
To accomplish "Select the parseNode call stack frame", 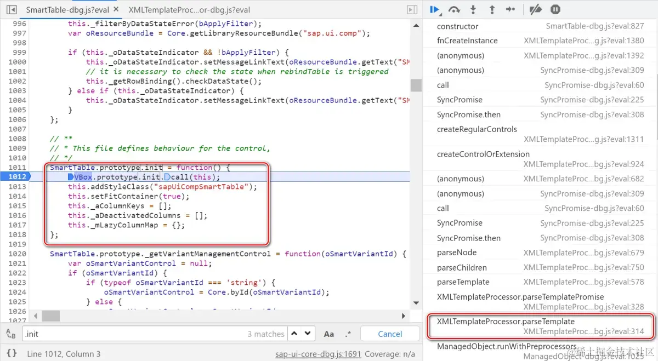I will pos(540,253).
